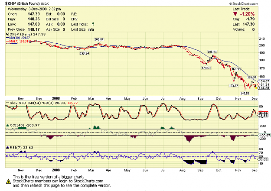This screenshot has height=191, width=271.
Task: Click the Volume value 0
Action: (x=253, y=29)
